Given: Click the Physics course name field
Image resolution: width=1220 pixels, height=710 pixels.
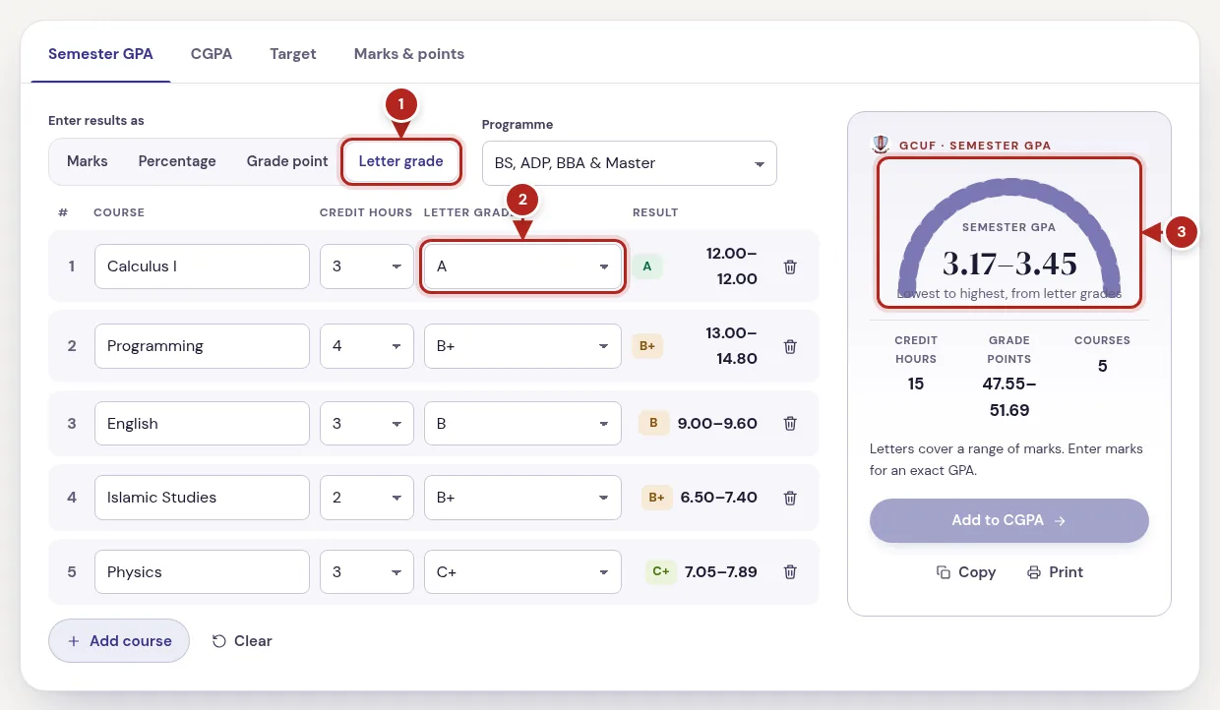Looking at the screenshot, I should coord(203,571).
